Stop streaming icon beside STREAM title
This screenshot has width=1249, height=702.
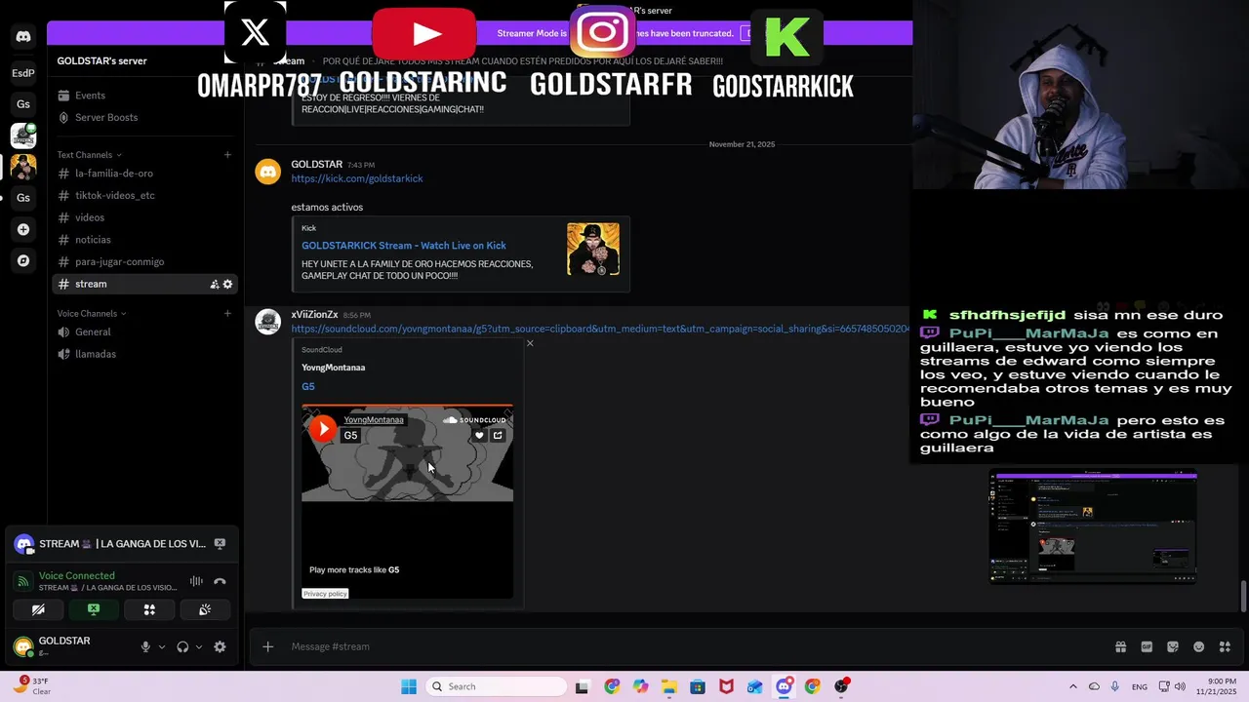[x=220, y=544]
